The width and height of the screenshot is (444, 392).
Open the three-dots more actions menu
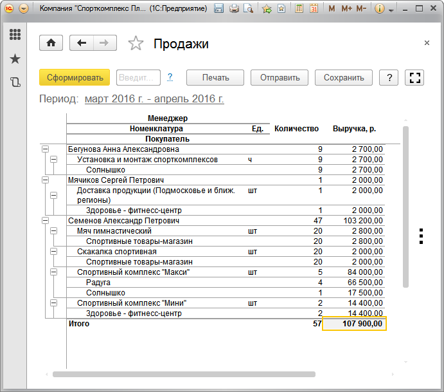[421, 236]
